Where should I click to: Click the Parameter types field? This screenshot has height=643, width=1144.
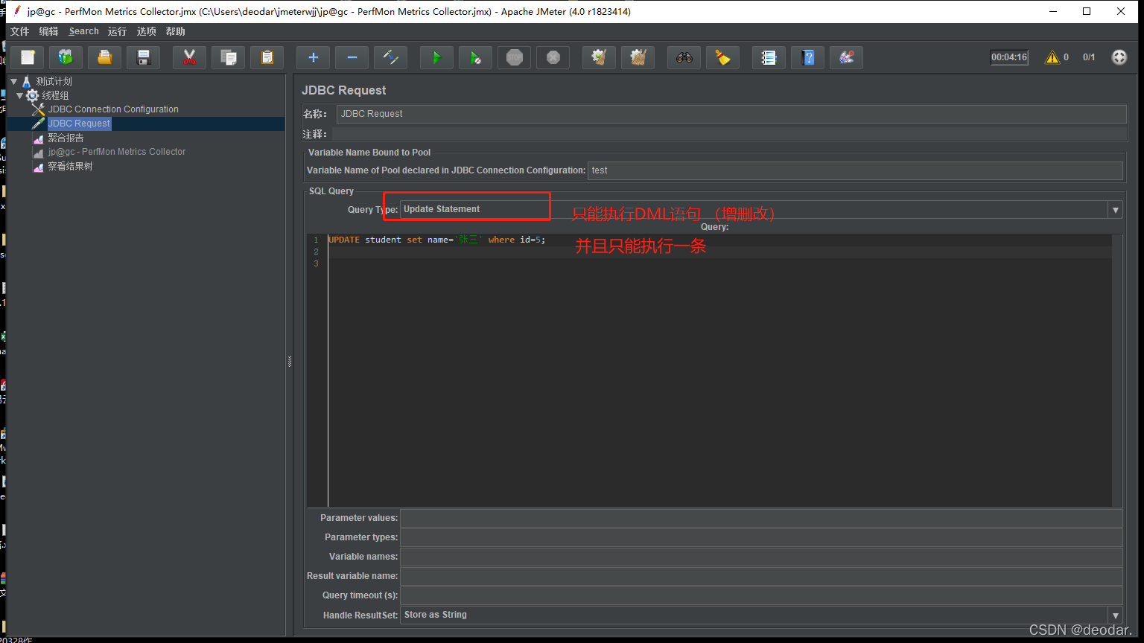pyautogui.click(x=761, y=537)
